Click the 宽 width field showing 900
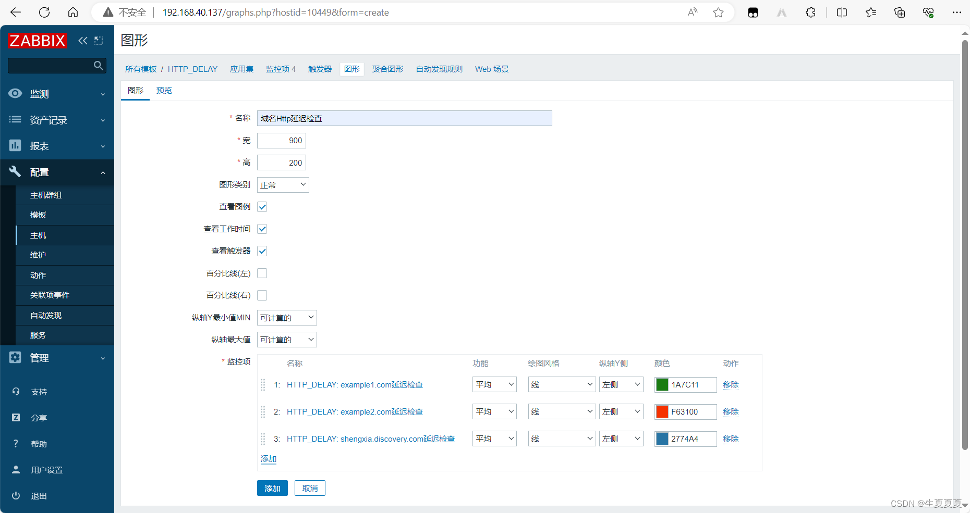This screenshot has height=513, width=970. click(282, 141)
